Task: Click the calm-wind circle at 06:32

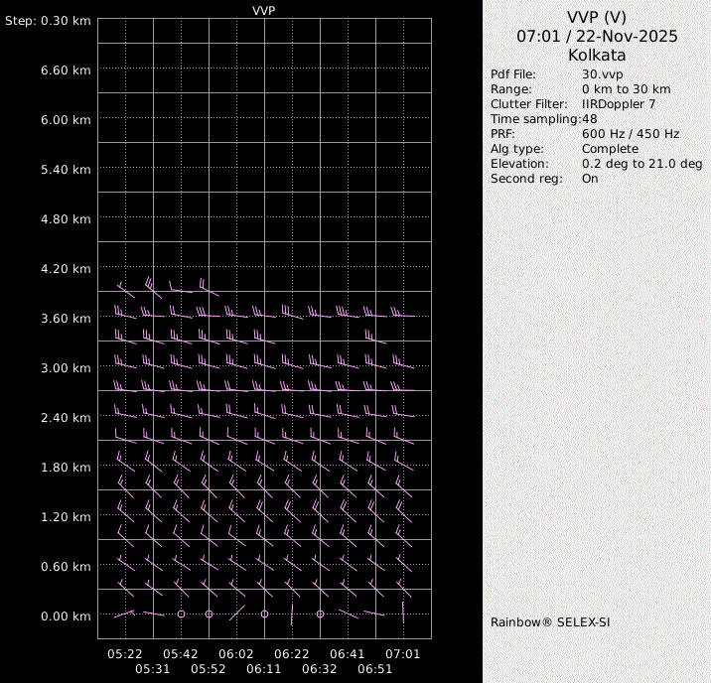Action: [320, 615]
